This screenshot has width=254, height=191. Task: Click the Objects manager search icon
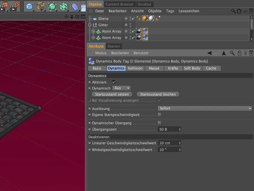tap(233, 11)
